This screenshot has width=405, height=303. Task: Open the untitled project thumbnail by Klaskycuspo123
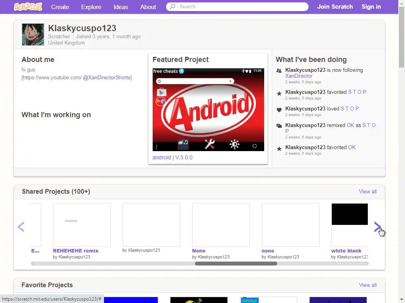tap(151, 224)
